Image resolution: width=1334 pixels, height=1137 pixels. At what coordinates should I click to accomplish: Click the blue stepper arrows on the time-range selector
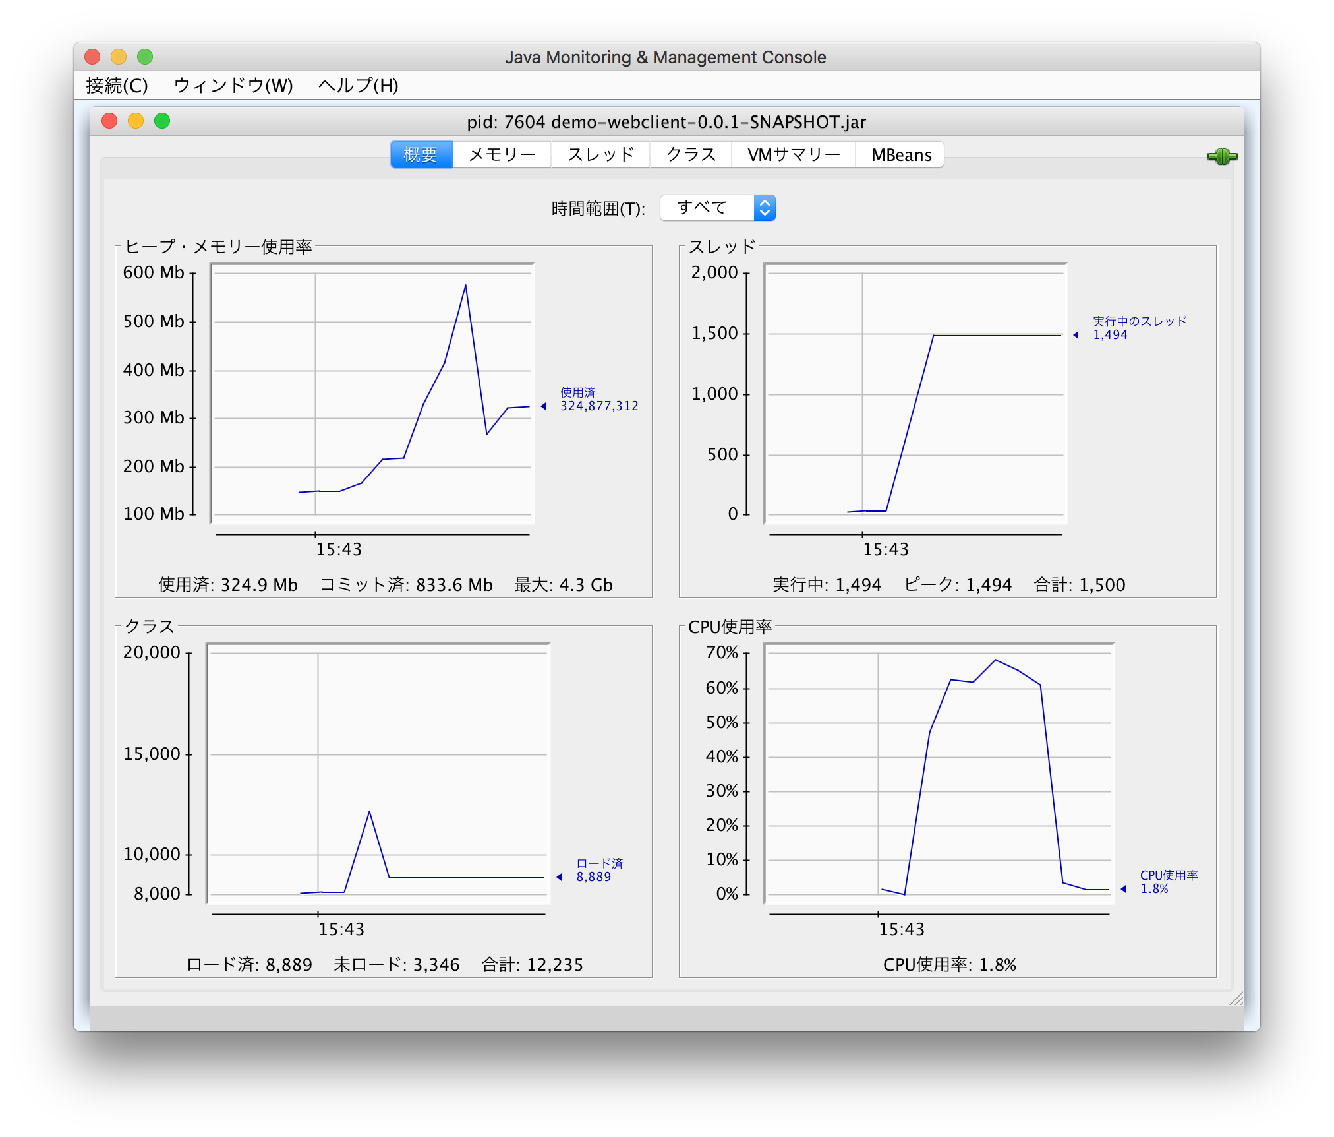click(765, 207)
